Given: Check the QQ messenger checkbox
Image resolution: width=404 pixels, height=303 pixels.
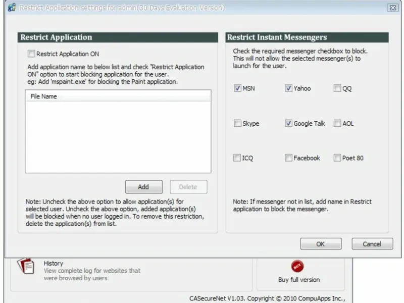Looking at the screenshot, I should pos(337,88).
